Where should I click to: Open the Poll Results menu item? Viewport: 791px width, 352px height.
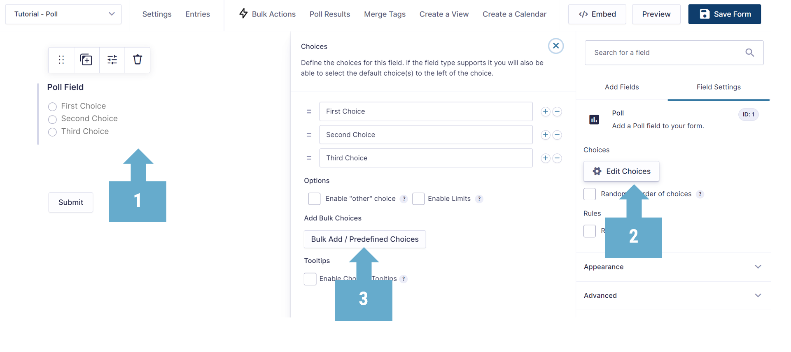pyautogui.click(x=330, y=14)
